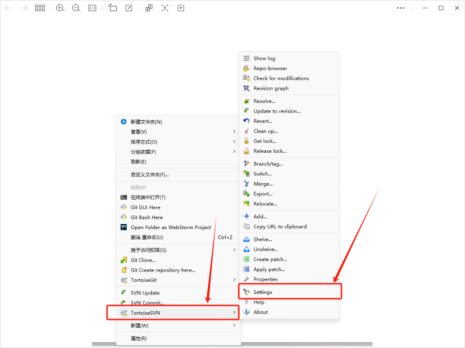
Task: Go back with the left arrow icon
Action: tap(8, 8)
